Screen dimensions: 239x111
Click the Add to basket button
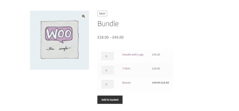point(110,100)
